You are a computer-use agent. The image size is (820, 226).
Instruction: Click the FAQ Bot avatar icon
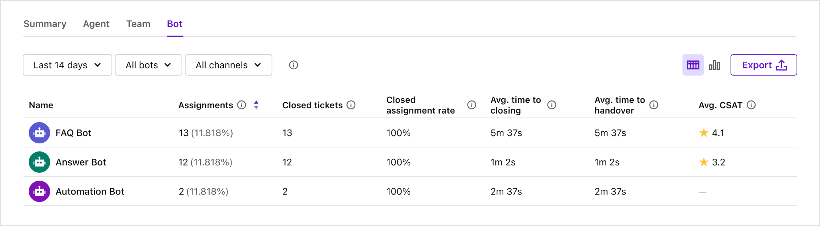(x=40, y=133)
